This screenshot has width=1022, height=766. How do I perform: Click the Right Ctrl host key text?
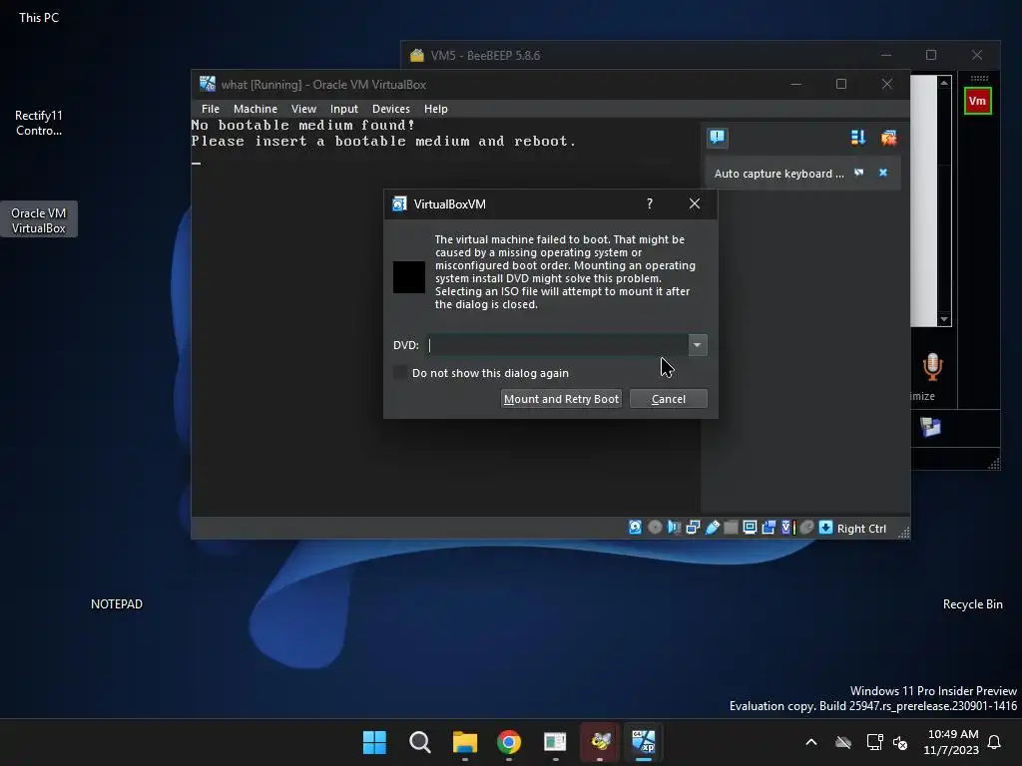tap(861, 529)
